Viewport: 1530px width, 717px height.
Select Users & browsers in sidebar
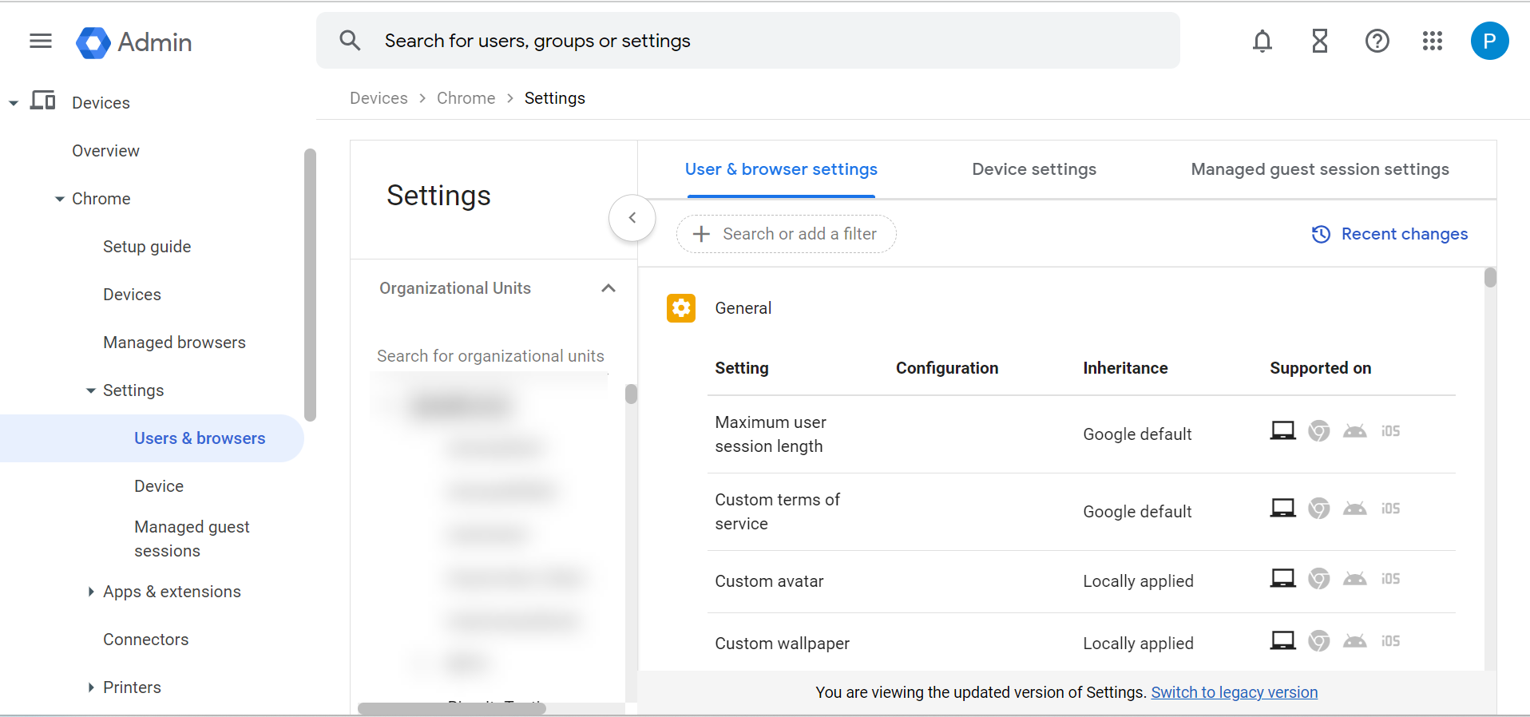point(152,438)
